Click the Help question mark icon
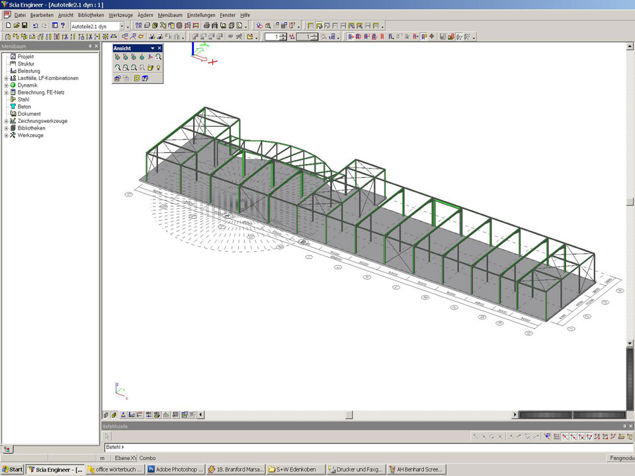This screenshot has width=635, height=476. pyautogui.click(x=63, y=26)
